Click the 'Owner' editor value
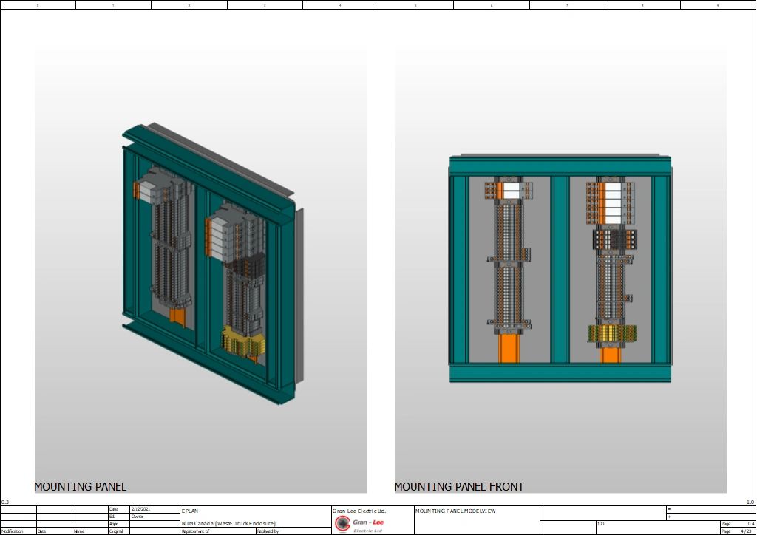 pos(137,517)
